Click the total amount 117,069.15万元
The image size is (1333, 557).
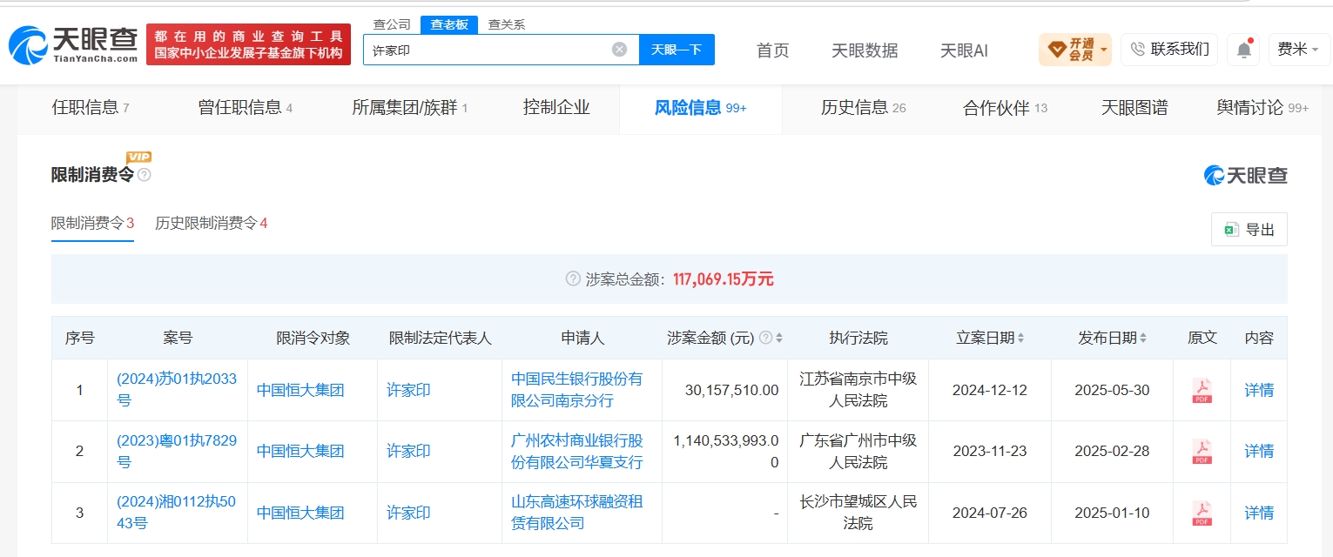click(723, 279)
